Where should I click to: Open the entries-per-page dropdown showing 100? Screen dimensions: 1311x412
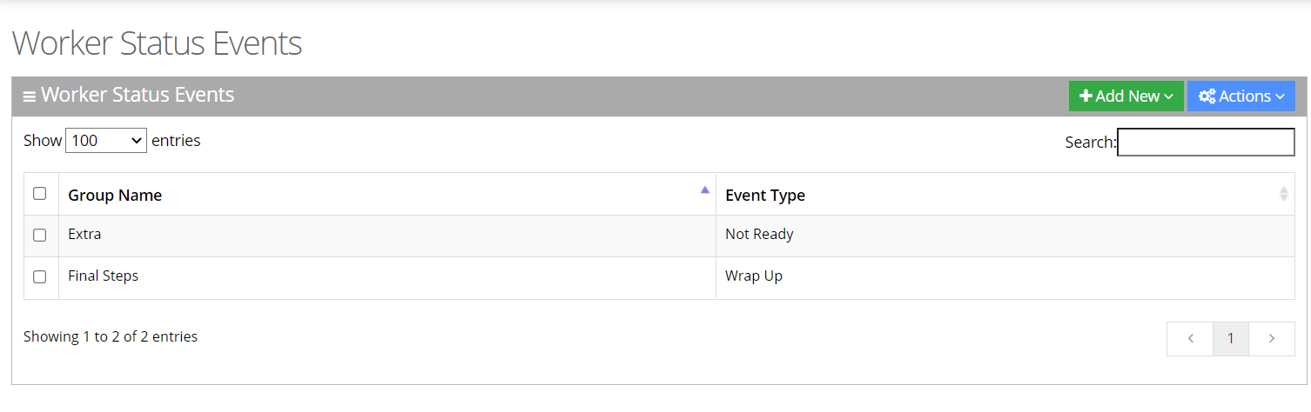click(x=106, y=141)
